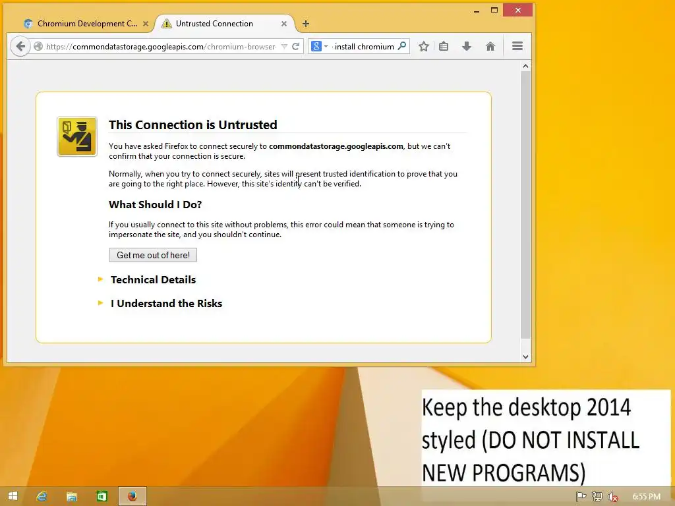The image size is (675, 506).
Task: Show bookmarks list icon
Action: [x=444, y=46]
